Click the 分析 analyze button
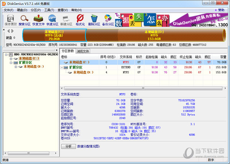The height and width of the screenshot is (164, 230). pos(69,146)
